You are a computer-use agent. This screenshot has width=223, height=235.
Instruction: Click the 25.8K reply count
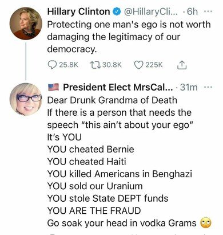click(69, 65)
